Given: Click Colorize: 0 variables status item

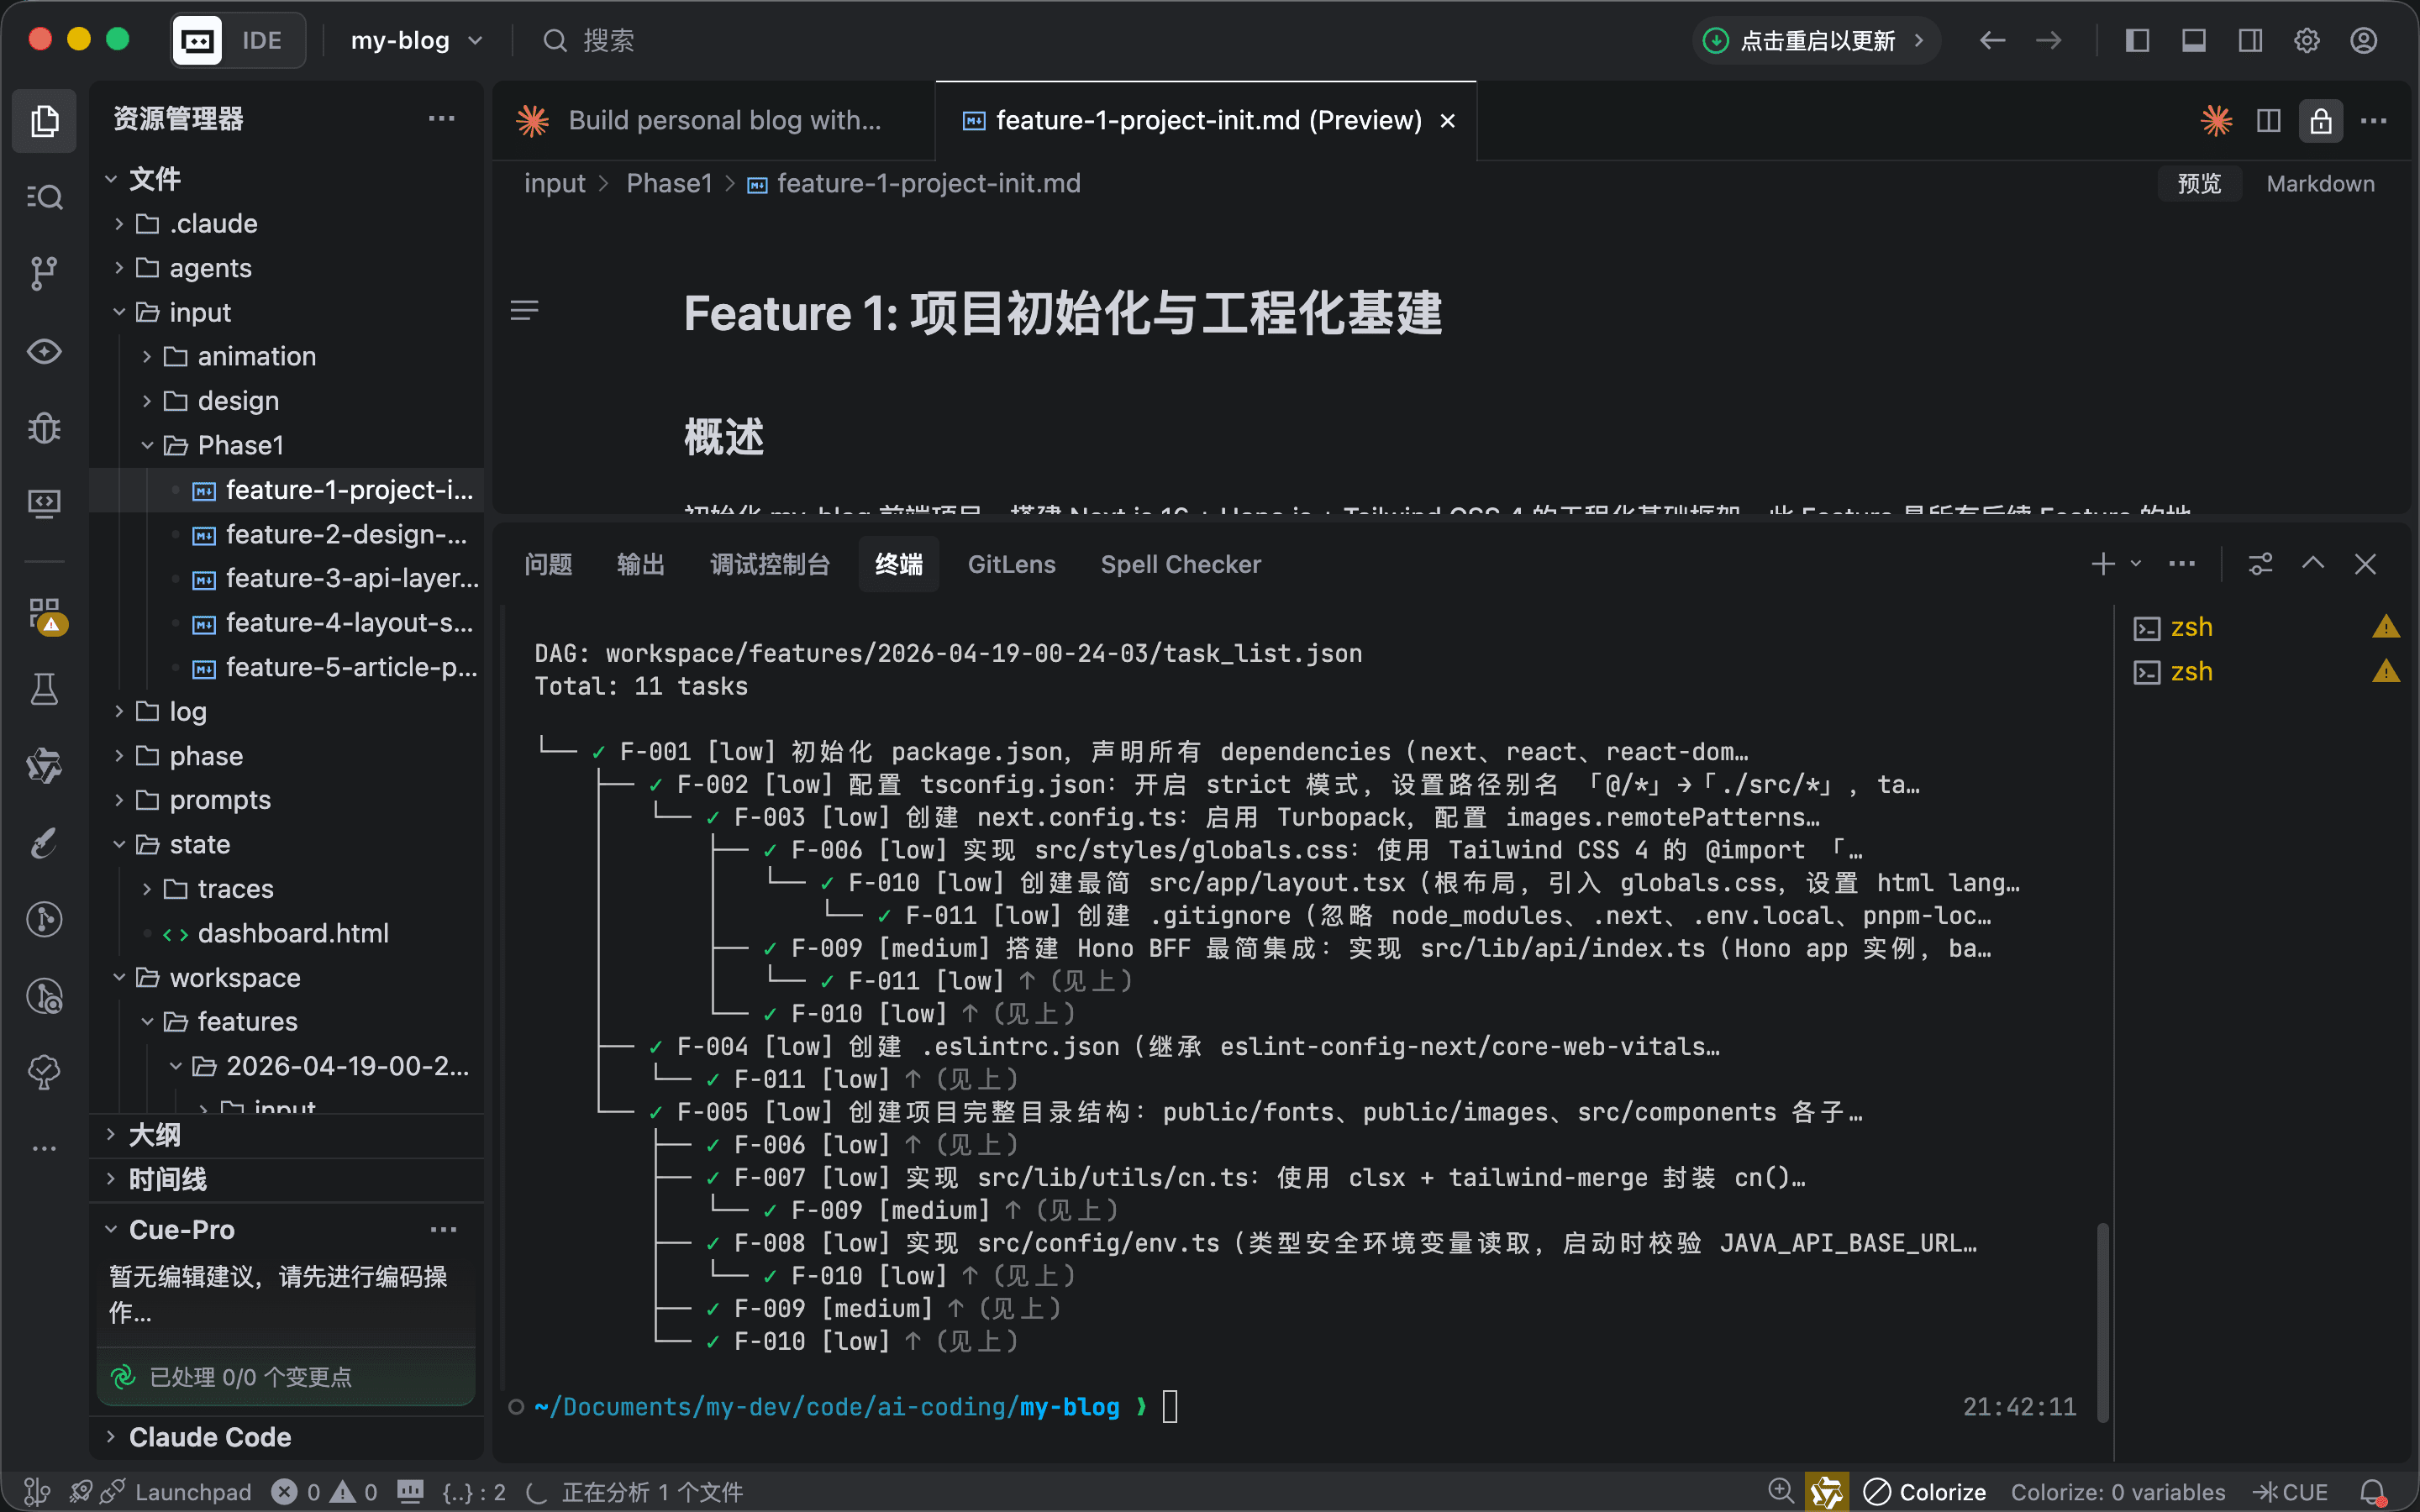Looking at the screenshot, I should 2117,1492.
